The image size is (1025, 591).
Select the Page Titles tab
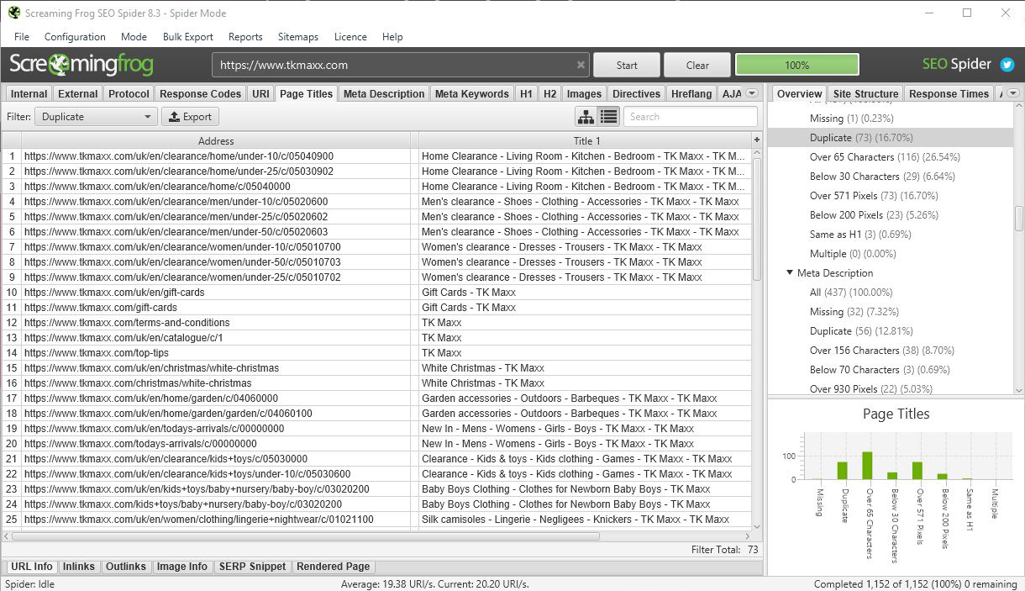click(306, 93)
